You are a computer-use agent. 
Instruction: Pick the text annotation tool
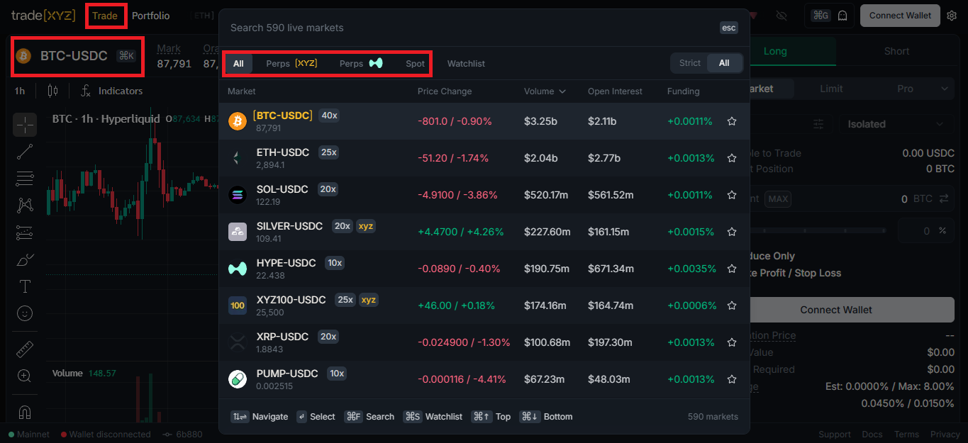coord(25,286)
